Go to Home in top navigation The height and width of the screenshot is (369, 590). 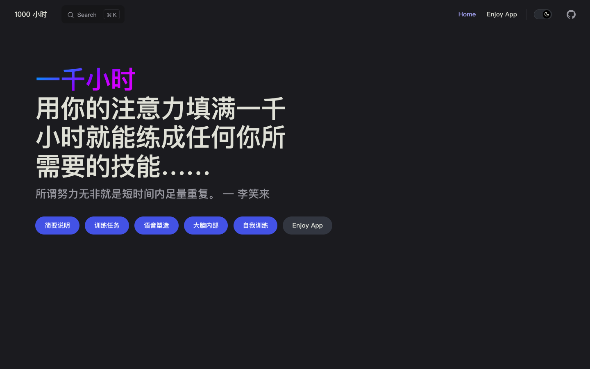click(467, 14)
